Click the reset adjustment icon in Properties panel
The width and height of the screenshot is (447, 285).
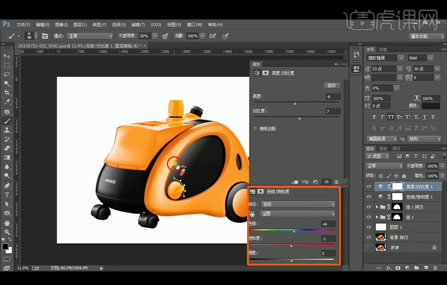pyautogui.click(x=316, y=182)
